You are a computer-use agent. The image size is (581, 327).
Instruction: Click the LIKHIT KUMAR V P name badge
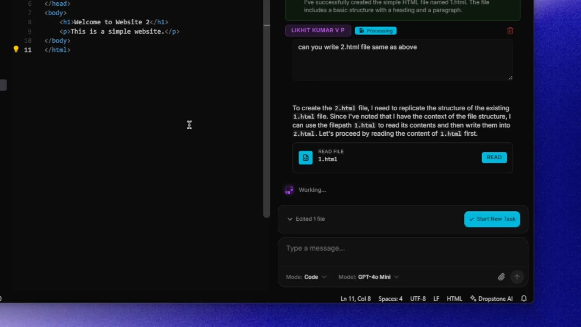click(317, 30)
